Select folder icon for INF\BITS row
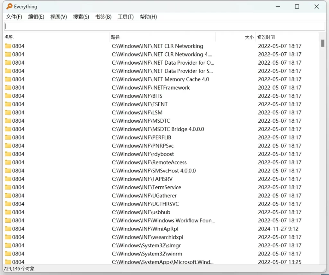The height and width of the screenshot is (275, 329). pyautogui.click(x=8, y=96)
